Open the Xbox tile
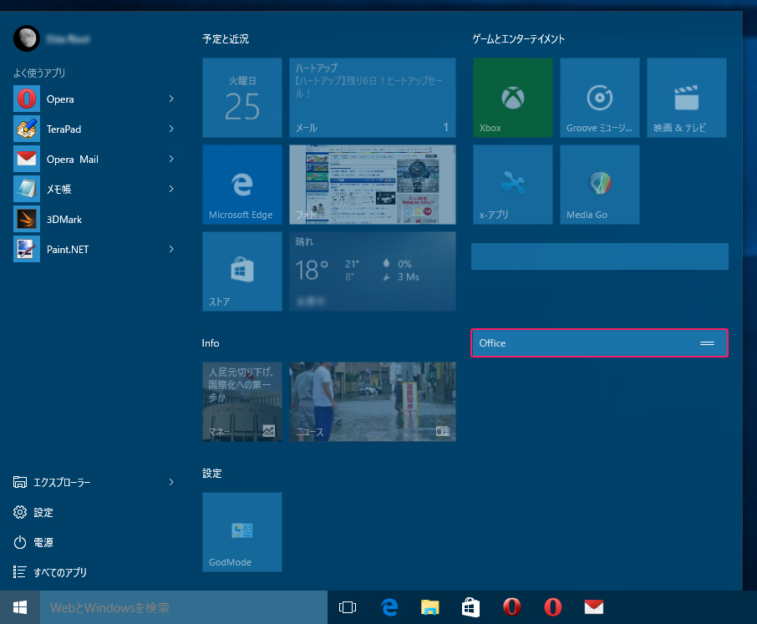This screenshot has width=757, height=624. (x=513, y=98)
